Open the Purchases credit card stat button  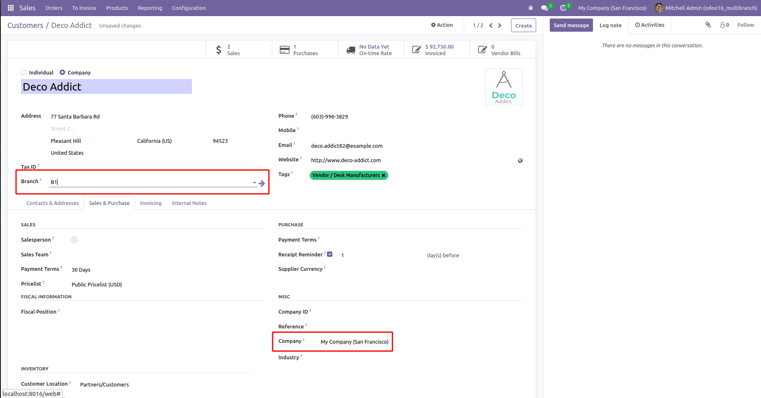[x=305, y=50]
